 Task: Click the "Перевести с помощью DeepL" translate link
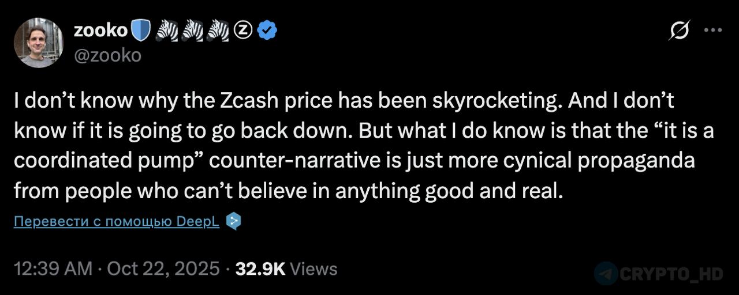tap(116, 222)
